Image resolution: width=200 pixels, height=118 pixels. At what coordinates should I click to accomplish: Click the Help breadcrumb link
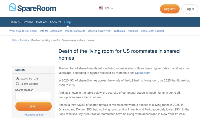(14, 40)
